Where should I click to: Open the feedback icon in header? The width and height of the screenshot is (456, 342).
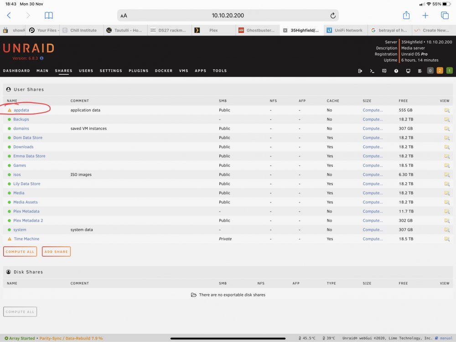pos(384,71)
